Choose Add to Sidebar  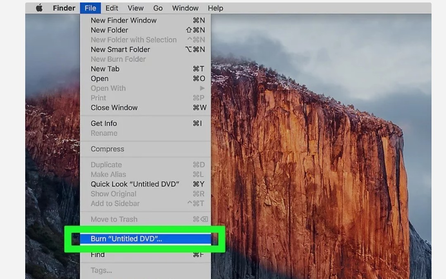(x=145, y=204)
